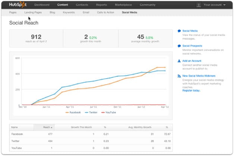Image resolution: width=234 pixels, height=156 pixels.
Task: Click the 600 y-axis label
Action: (18, 58)
